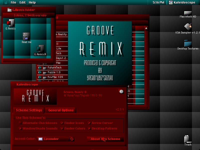This screenshot has height=150, width=200.
Task: Open the Edit menu
Action: (x=22, y=2)
